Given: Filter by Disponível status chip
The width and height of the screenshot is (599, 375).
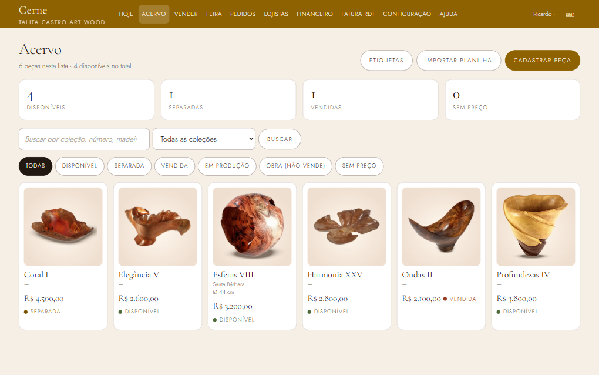Looking at the screenshot, I should click(79, 166).
